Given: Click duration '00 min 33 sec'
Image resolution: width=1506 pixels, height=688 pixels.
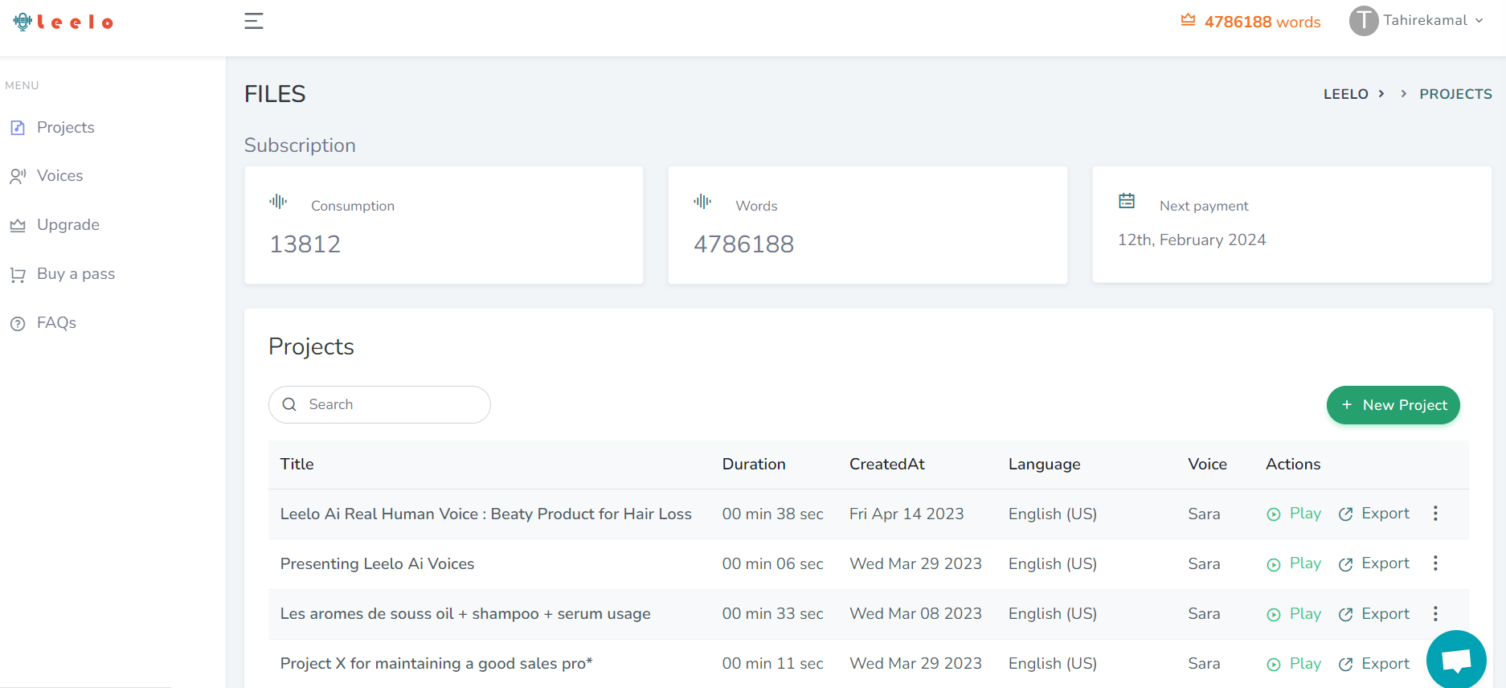Looking at the screenshot, I should click(x=772, y=614).
